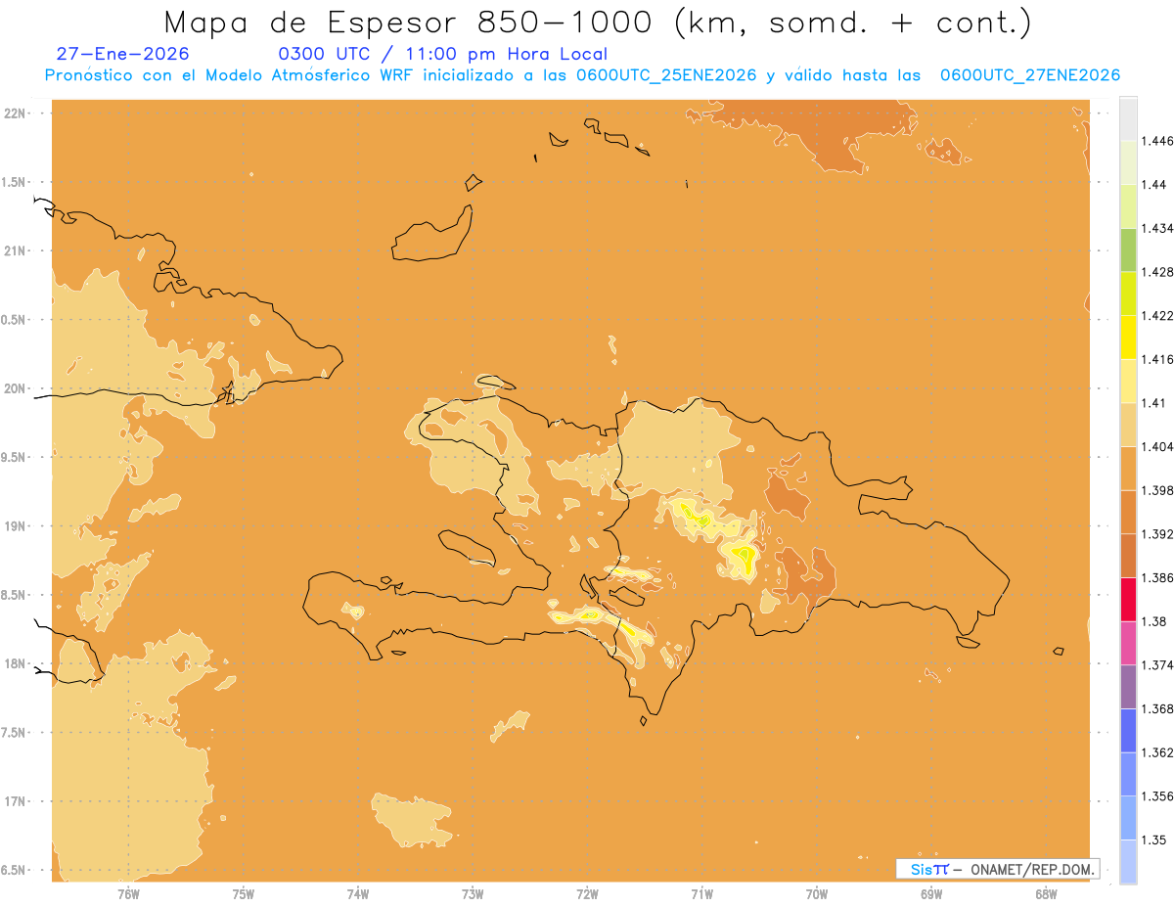Click the legend value '1.374'
The image size is (1174, 907).
1157,664
